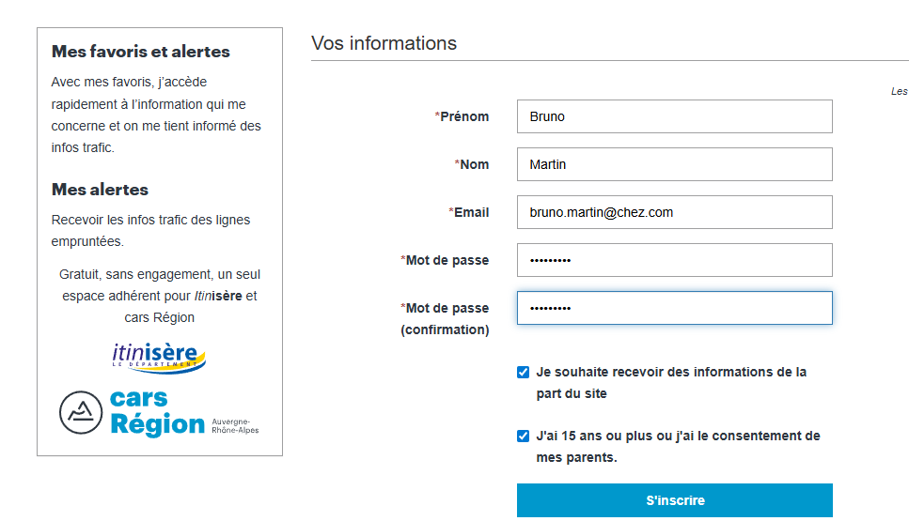Click the 'Mes favoris et alertes' heading
Viewport: 909px width, 521px height.
pos(141,52)
